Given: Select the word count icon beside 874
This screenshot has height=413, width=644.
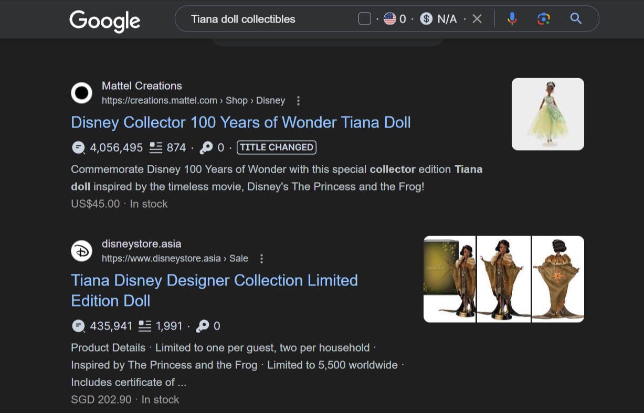Looking at the screenshot, I should point(156,147).
